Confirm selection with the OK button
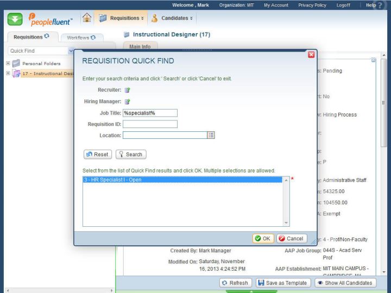391x293 pixels. click(263, 238)
